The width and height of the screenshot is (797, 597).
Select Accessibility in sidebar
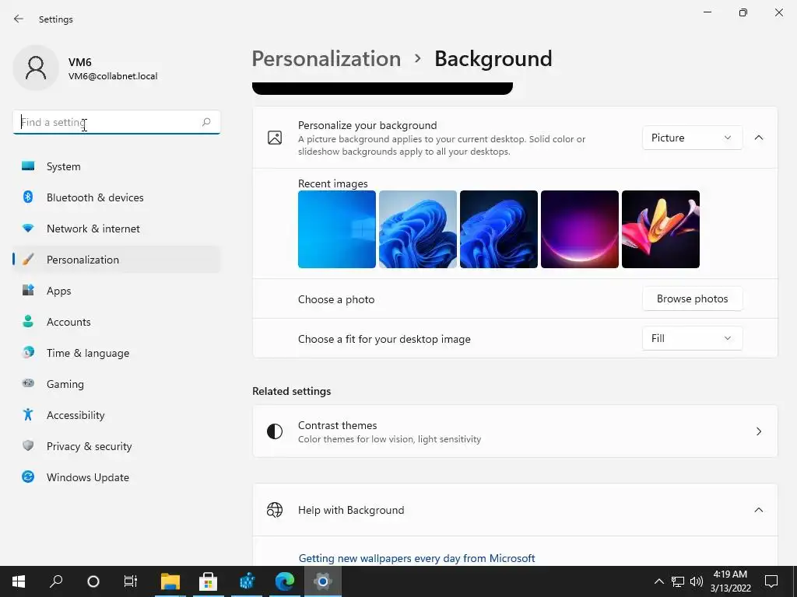pos(117,415)
